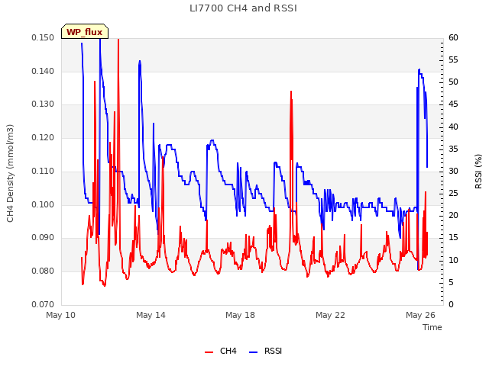Toggle the RSSI legend entry

265,351
